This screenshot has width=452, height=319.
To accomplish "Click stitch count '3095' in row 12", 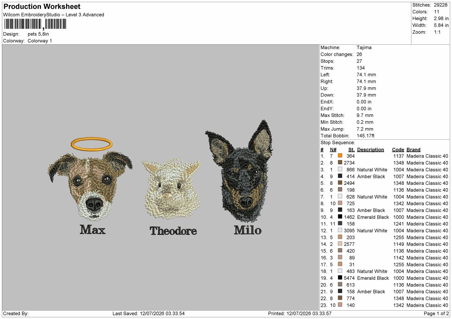I will [x=349, y=231].
